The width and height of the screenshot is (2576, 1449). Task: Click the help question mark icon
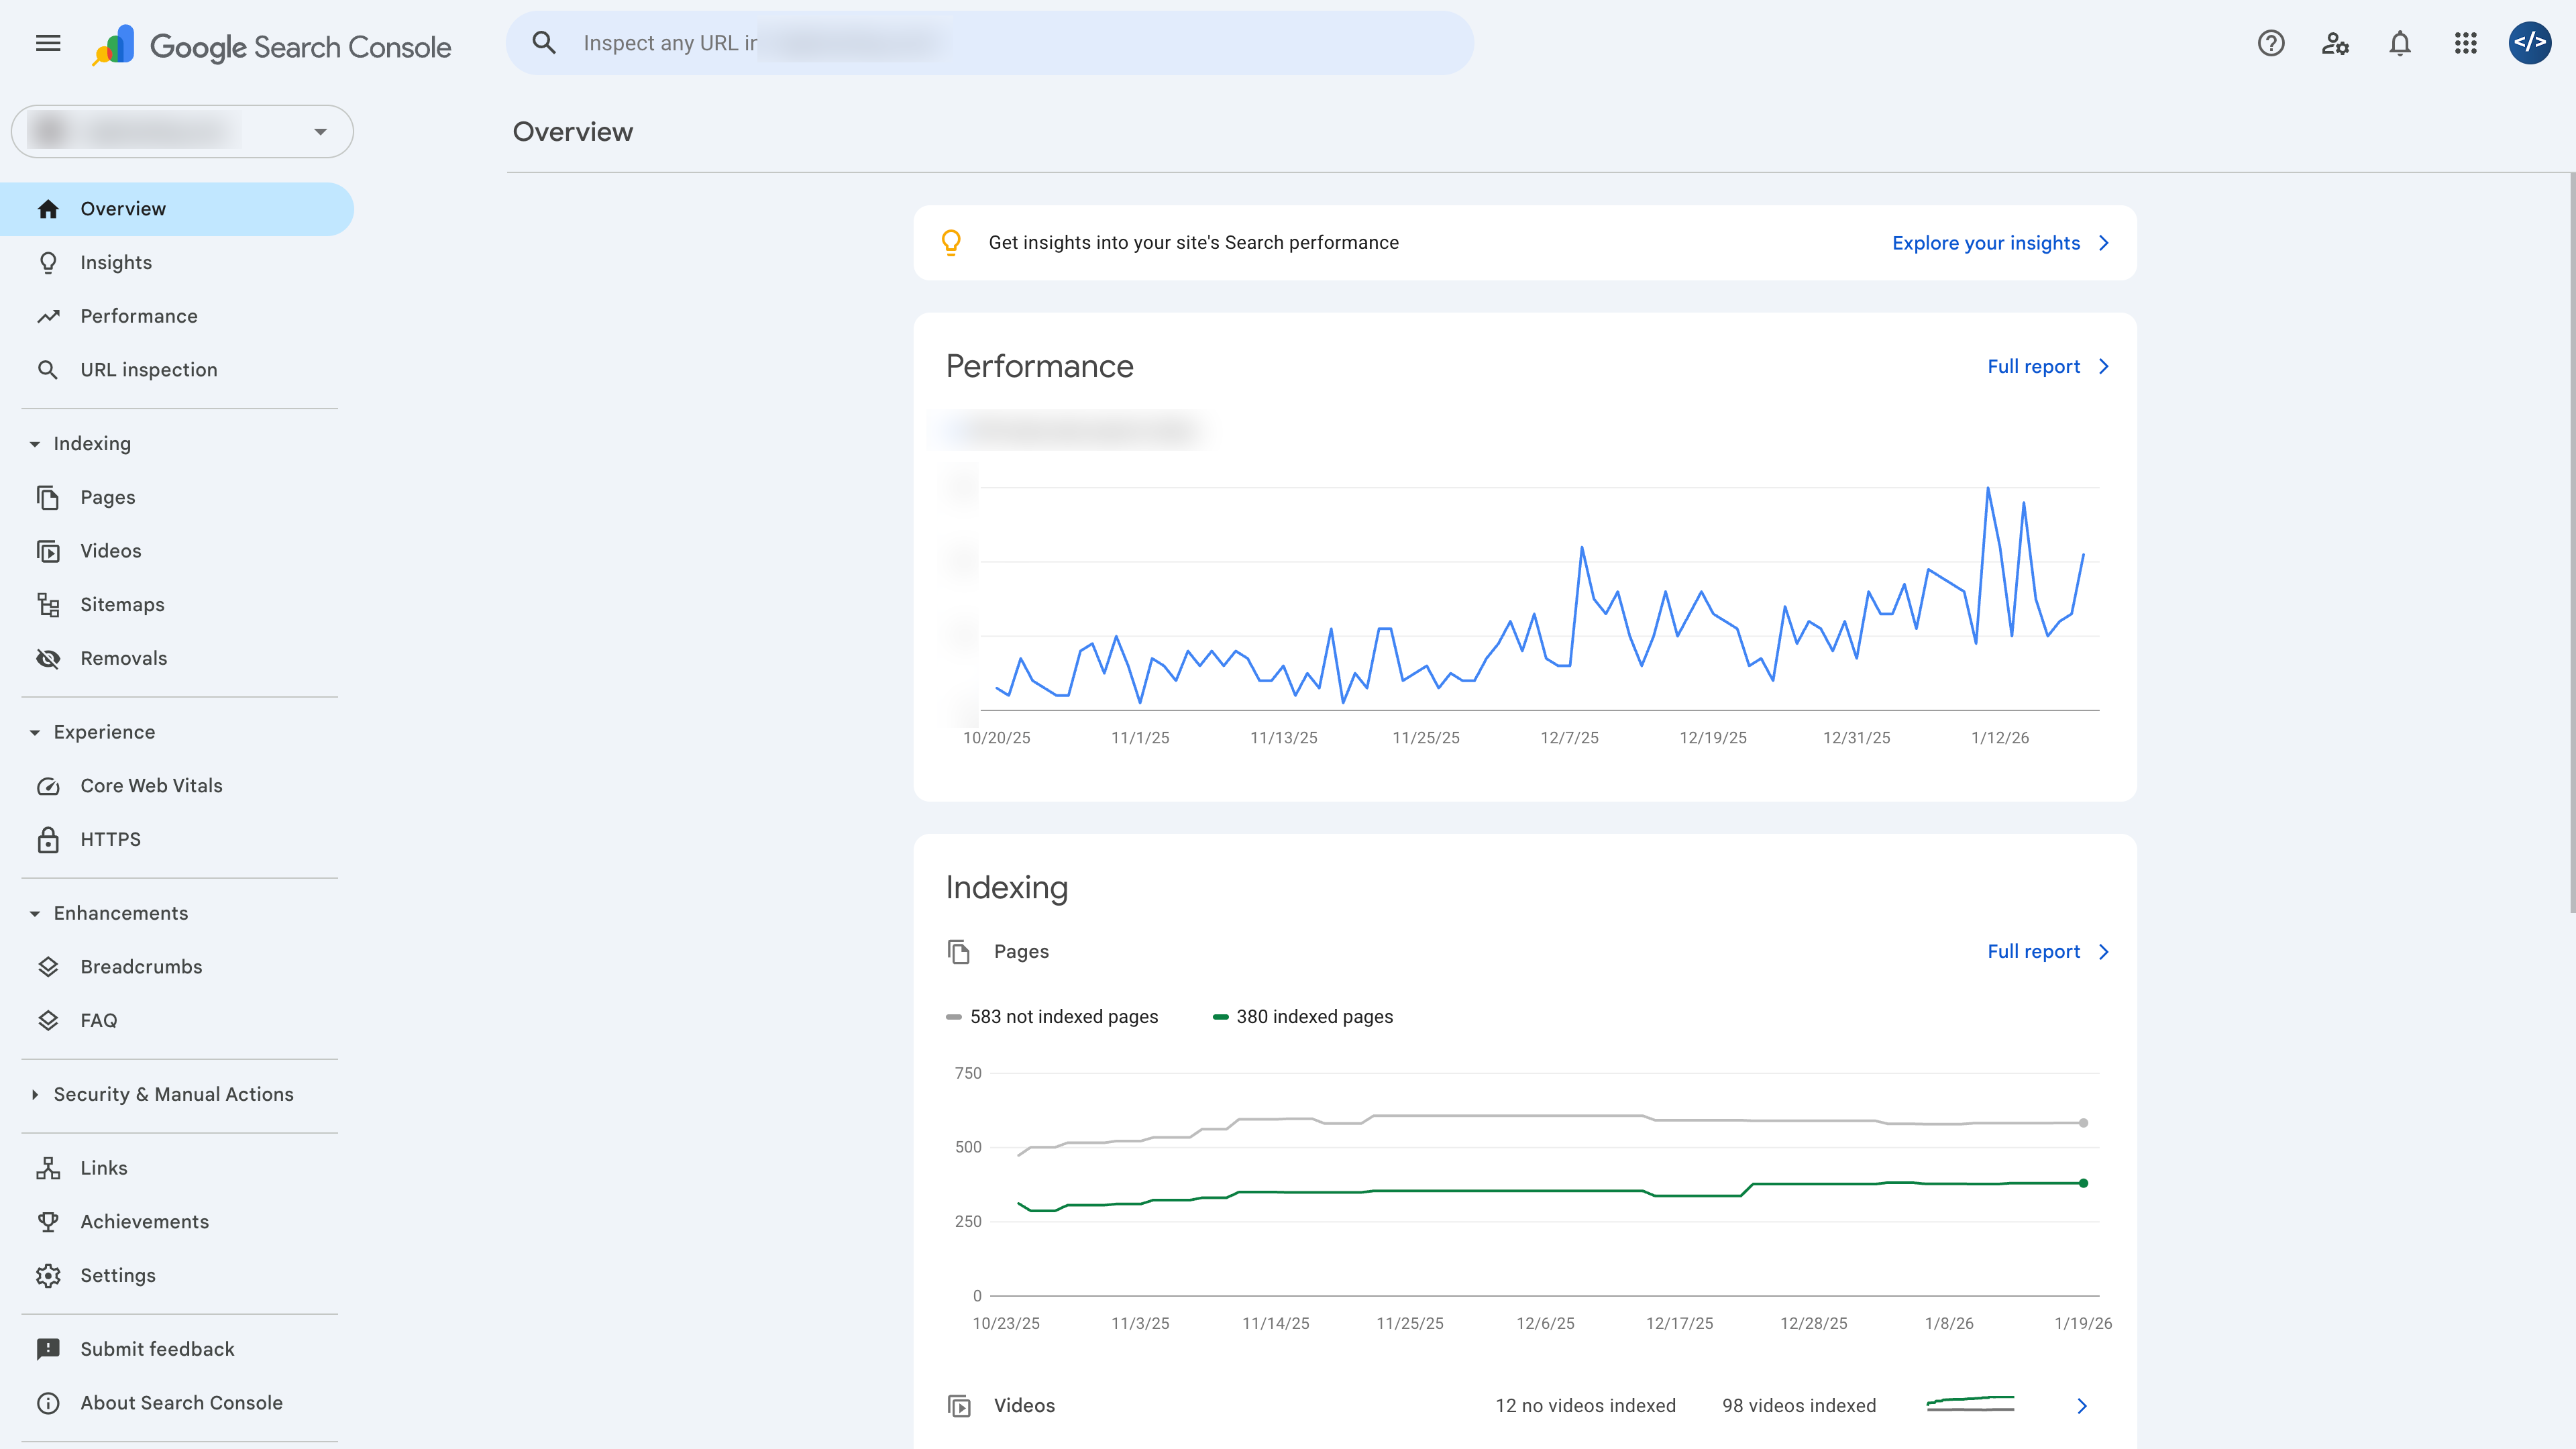click(x=2270, y=43)
